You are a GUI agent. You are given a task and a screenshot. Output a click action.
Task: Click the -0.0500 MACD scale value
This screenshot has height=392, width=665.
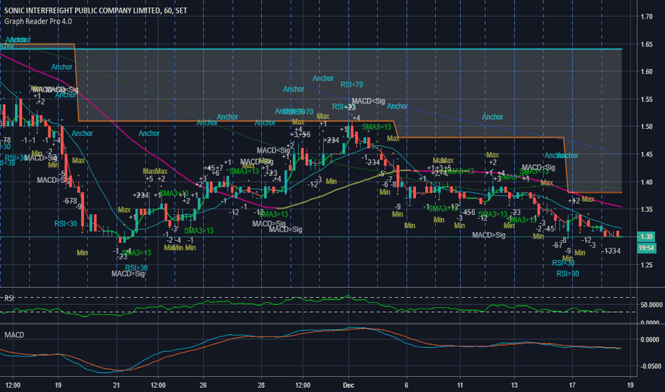[649, 366]
